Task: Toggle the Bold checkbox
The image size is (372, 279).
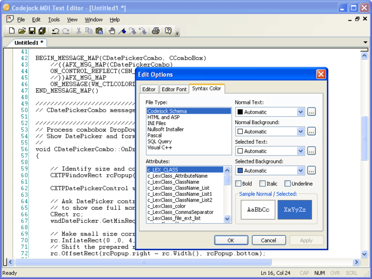Action: click(238, 183)
